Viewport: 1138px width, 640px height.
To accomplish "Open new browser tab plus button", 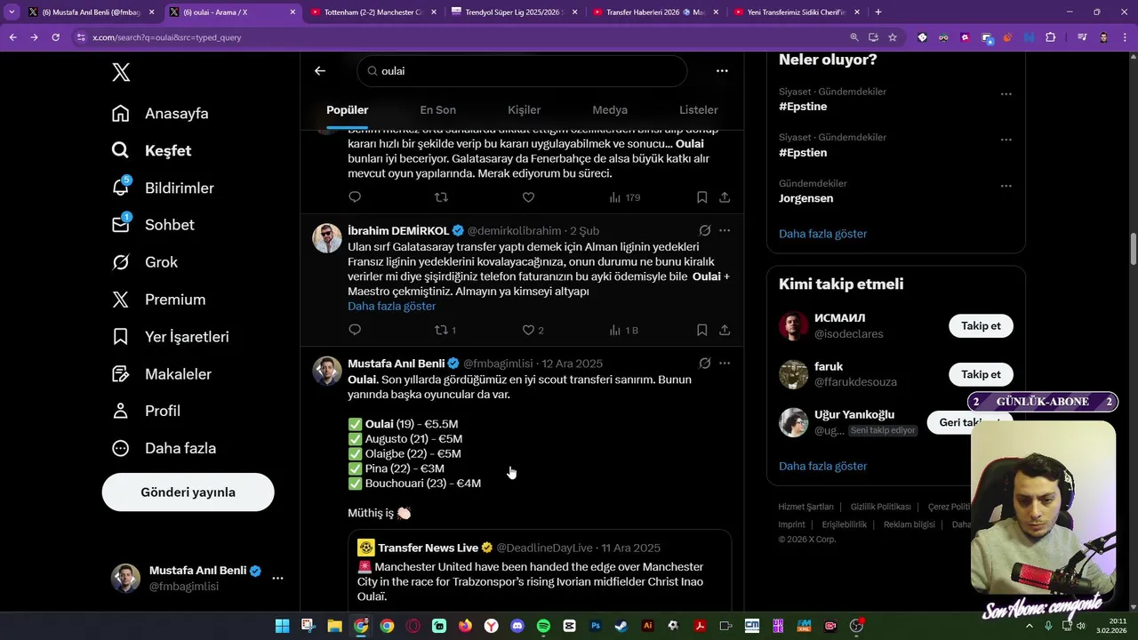I will tap(878, 12).
